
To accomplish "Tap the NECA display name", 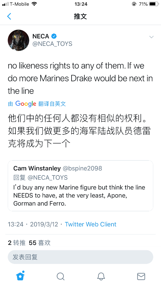I will (41, 36).
